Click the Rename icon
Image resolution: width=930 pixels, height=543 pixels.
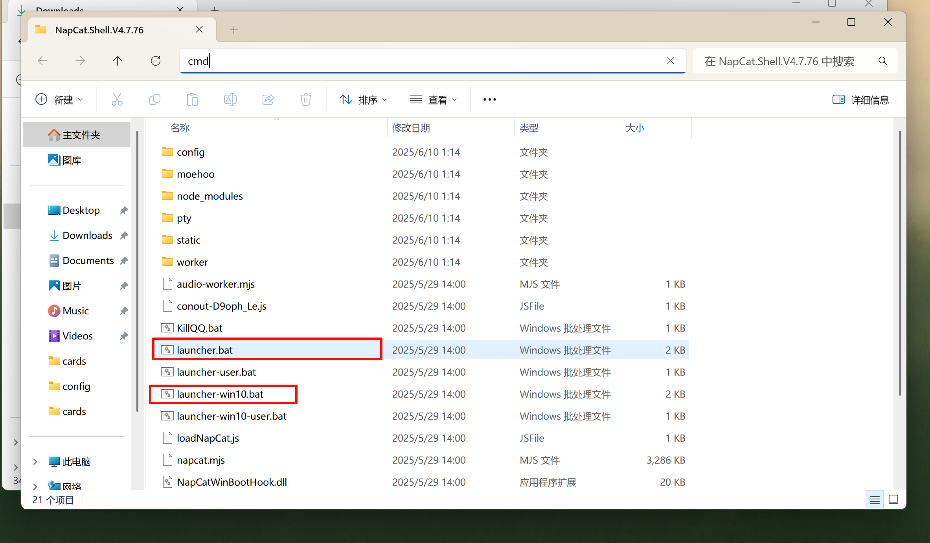(230, 100)
